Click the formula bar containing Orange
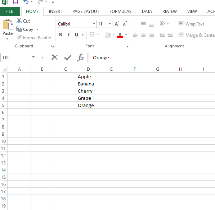This screenshot has height=210, width=215. click(x=152, y=57)
